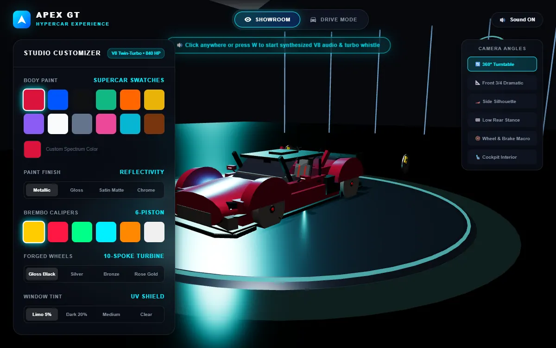Choose the pink body paint swatch
The width and height of the screenshot is (556, 348).
point(106,124)
